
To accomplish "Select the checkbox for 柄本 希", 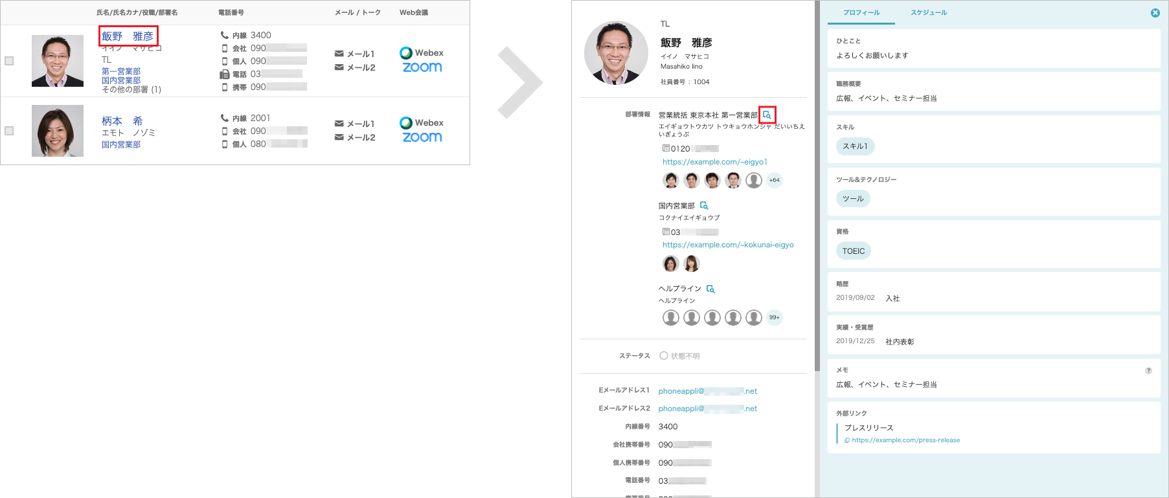I will [x=9, y=131].
